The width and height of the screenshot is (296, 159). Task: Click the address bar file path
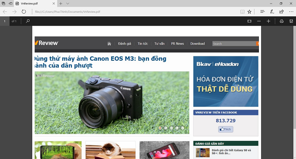[x=68, y=11]
